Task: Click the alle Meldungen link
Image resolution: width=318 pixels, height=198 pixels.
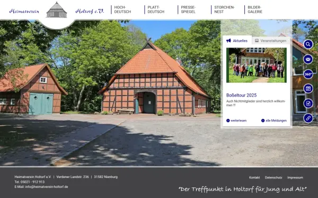Action: pos(276,120)
